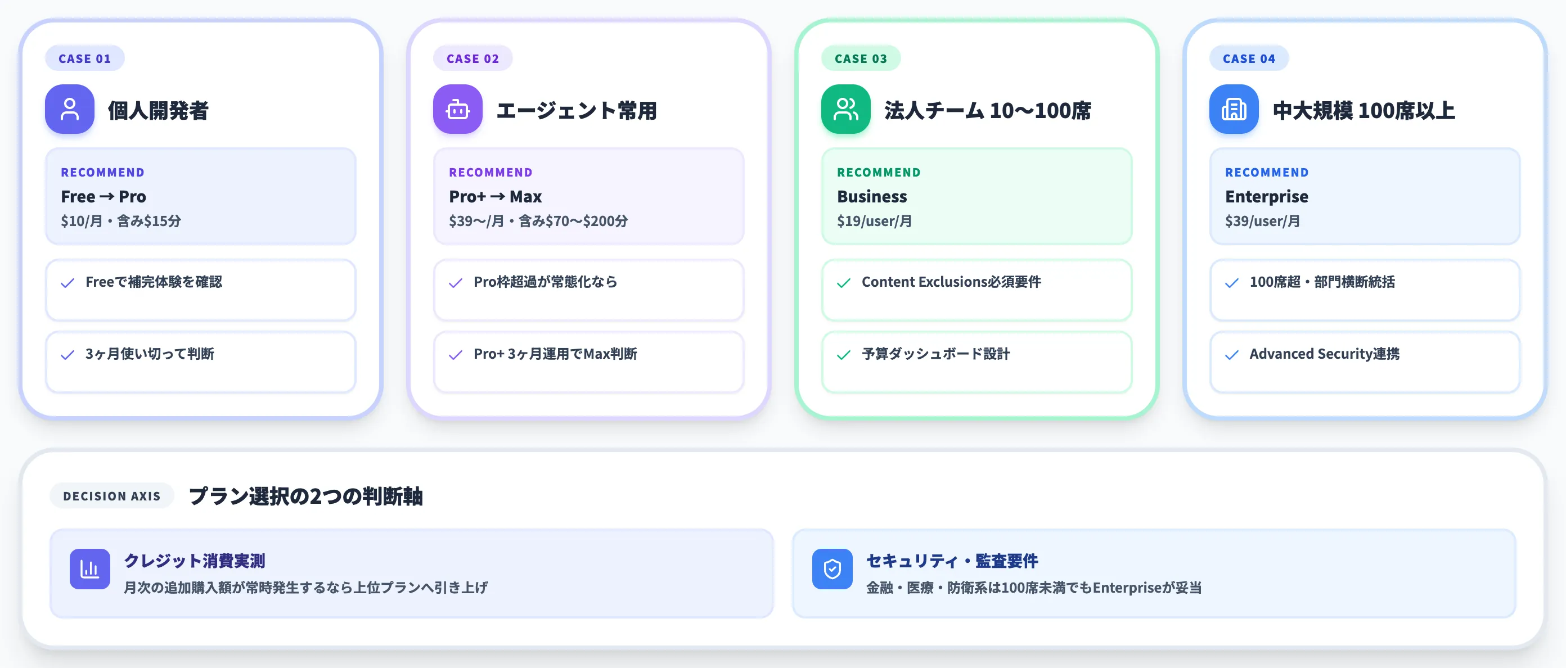Open the Enterprise recommendation box
Image resolution: width=1566 pixels, height=668 pixels.
[x=1365, y=196]
